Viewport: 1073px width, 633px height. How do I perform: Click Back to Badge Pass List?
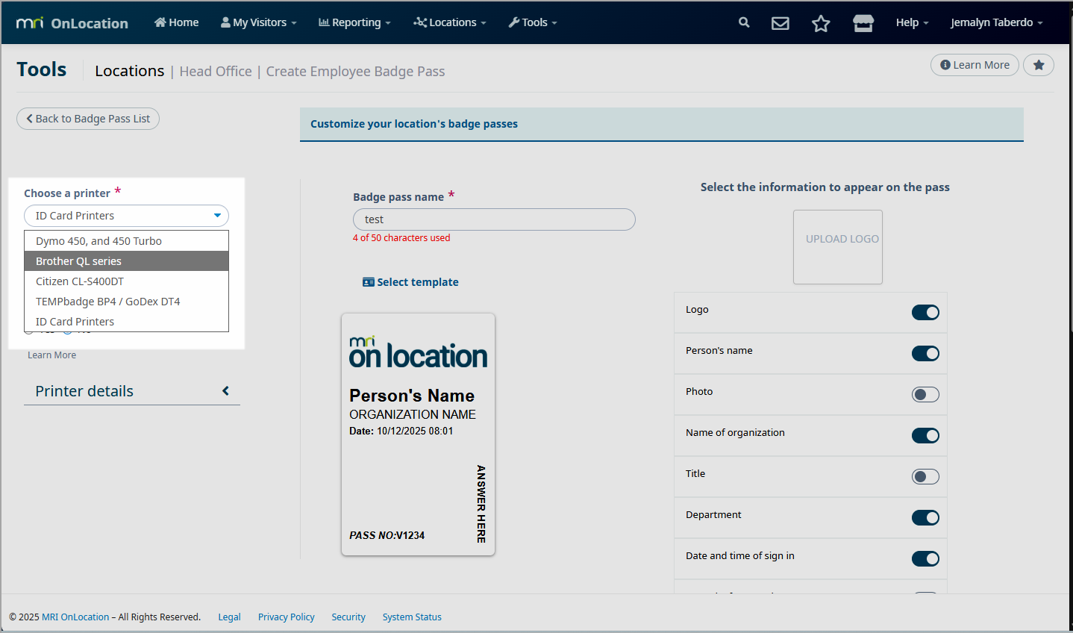88,119
